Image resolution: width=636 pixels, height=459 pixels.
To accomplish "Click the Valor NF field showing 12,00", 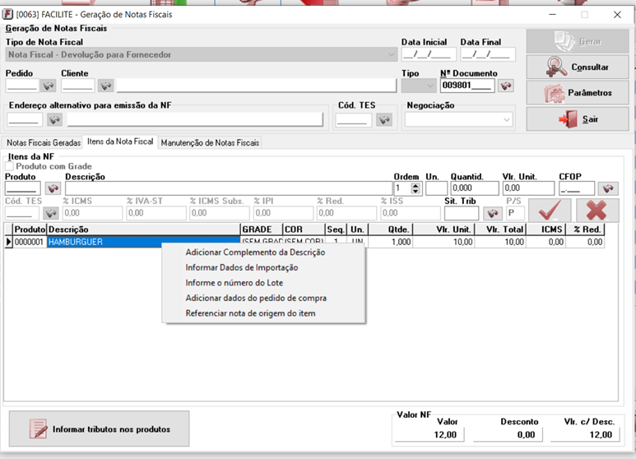I will (x=429, y=434).
